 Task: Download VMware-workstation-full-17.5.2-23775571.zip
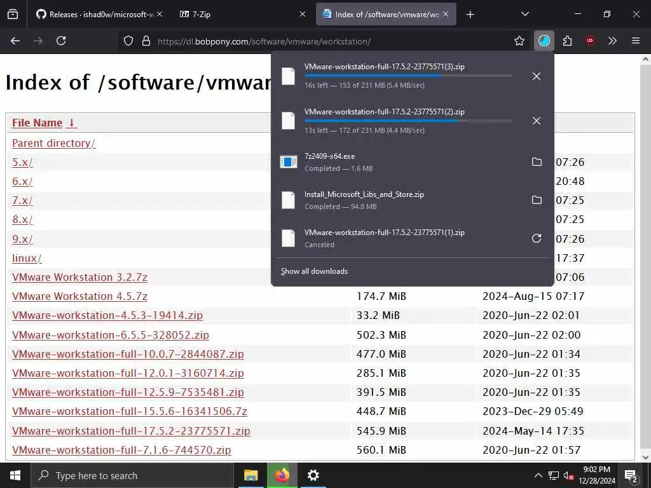(x=131, y=431)
